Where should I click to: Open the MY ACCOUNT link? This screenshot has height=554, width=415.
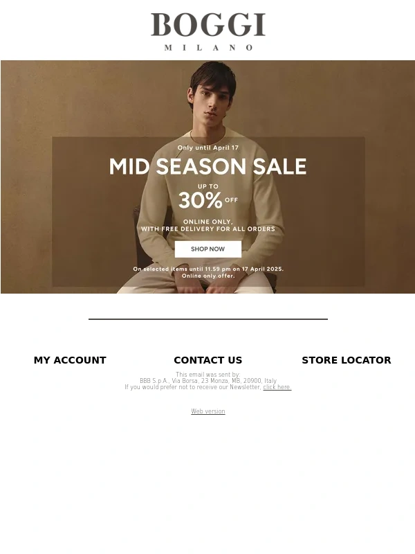coord(70,360)
